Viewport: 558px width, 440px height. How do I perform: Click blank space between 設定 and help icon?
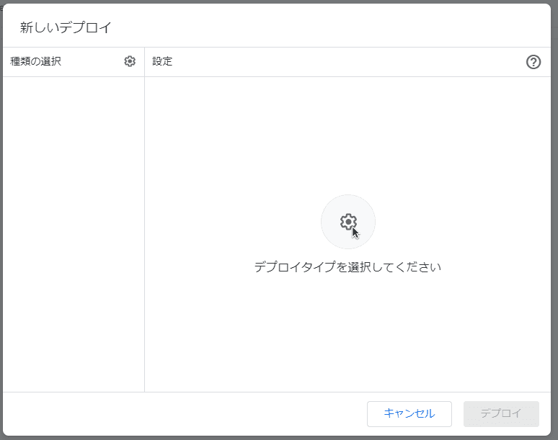346,62
